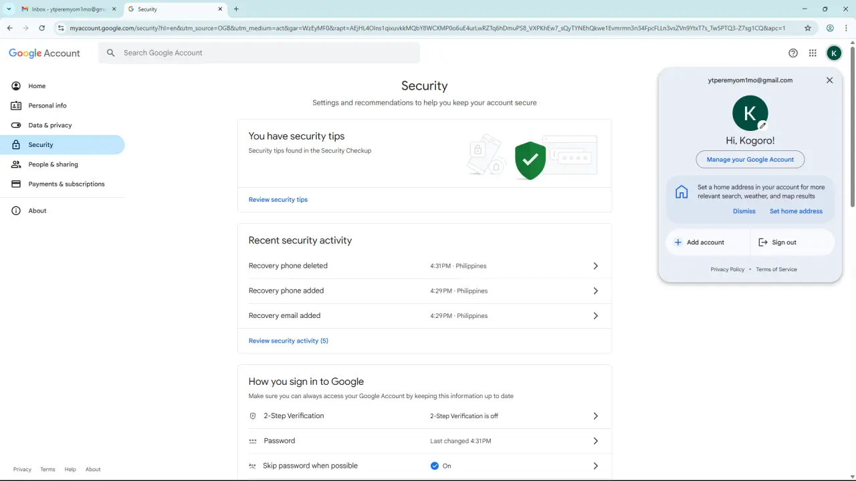Viewport: 856px width, 481px height.
Task: Click the K account avatar in header
Action: (834, 53)
